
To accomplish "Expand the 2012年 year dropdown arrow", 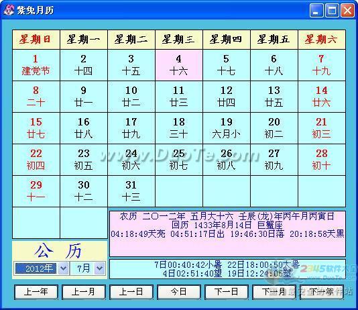I will pos(64,268).
